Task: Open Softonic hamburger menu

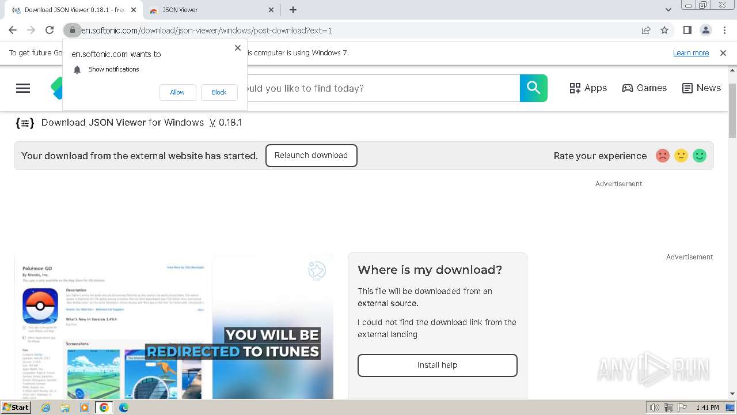Action: coord(23,88)
